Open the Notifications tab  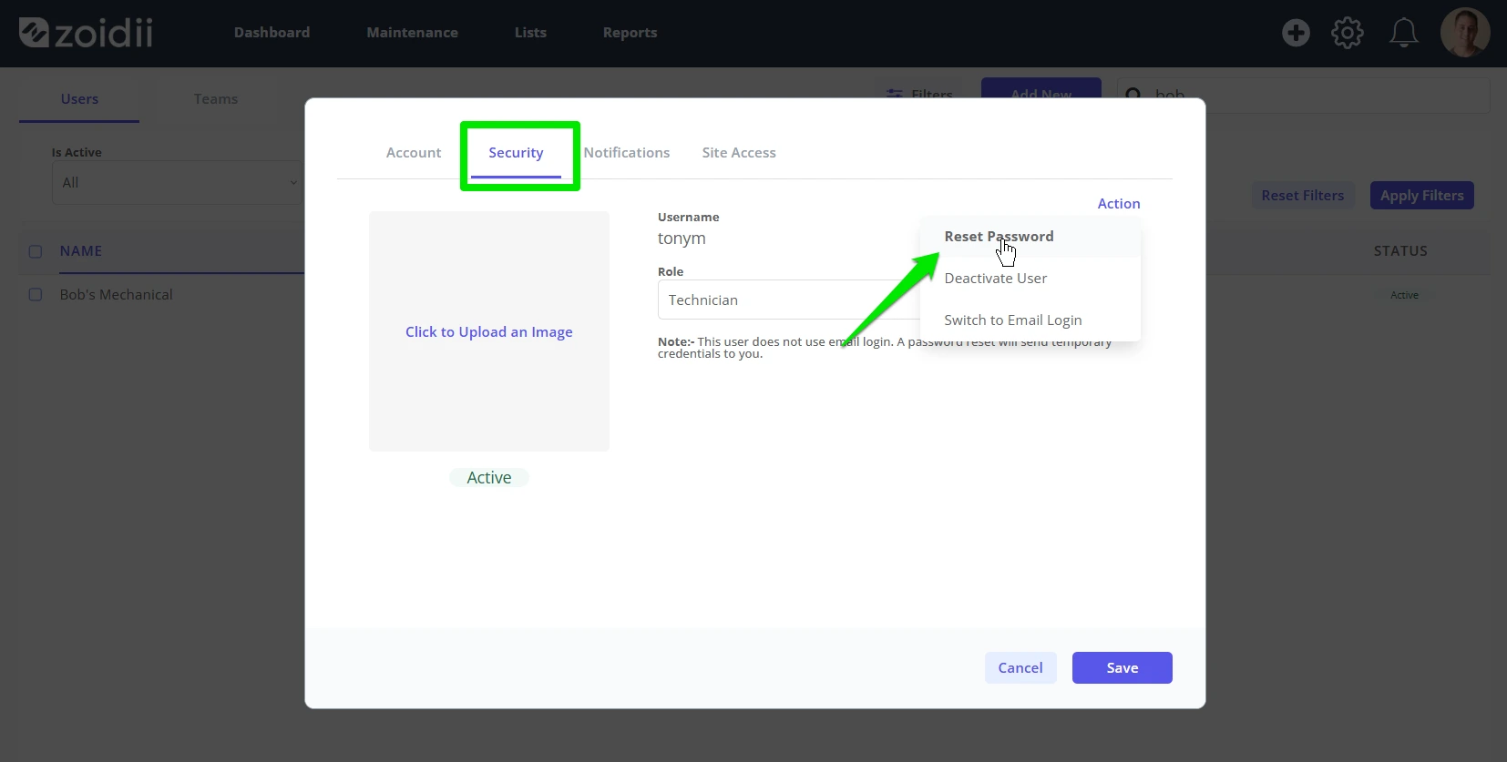pyautogui.click(x=627, y=153)
